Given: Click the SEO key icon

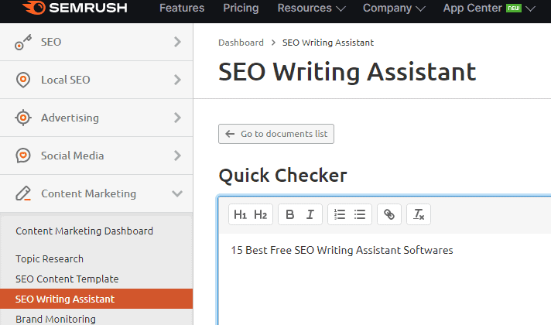Looking at the screenshot, I should pos(23,42).
